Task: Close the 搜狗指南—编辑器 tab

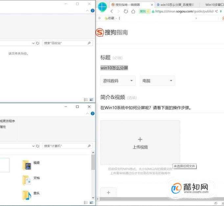Action: pos(152,5)
